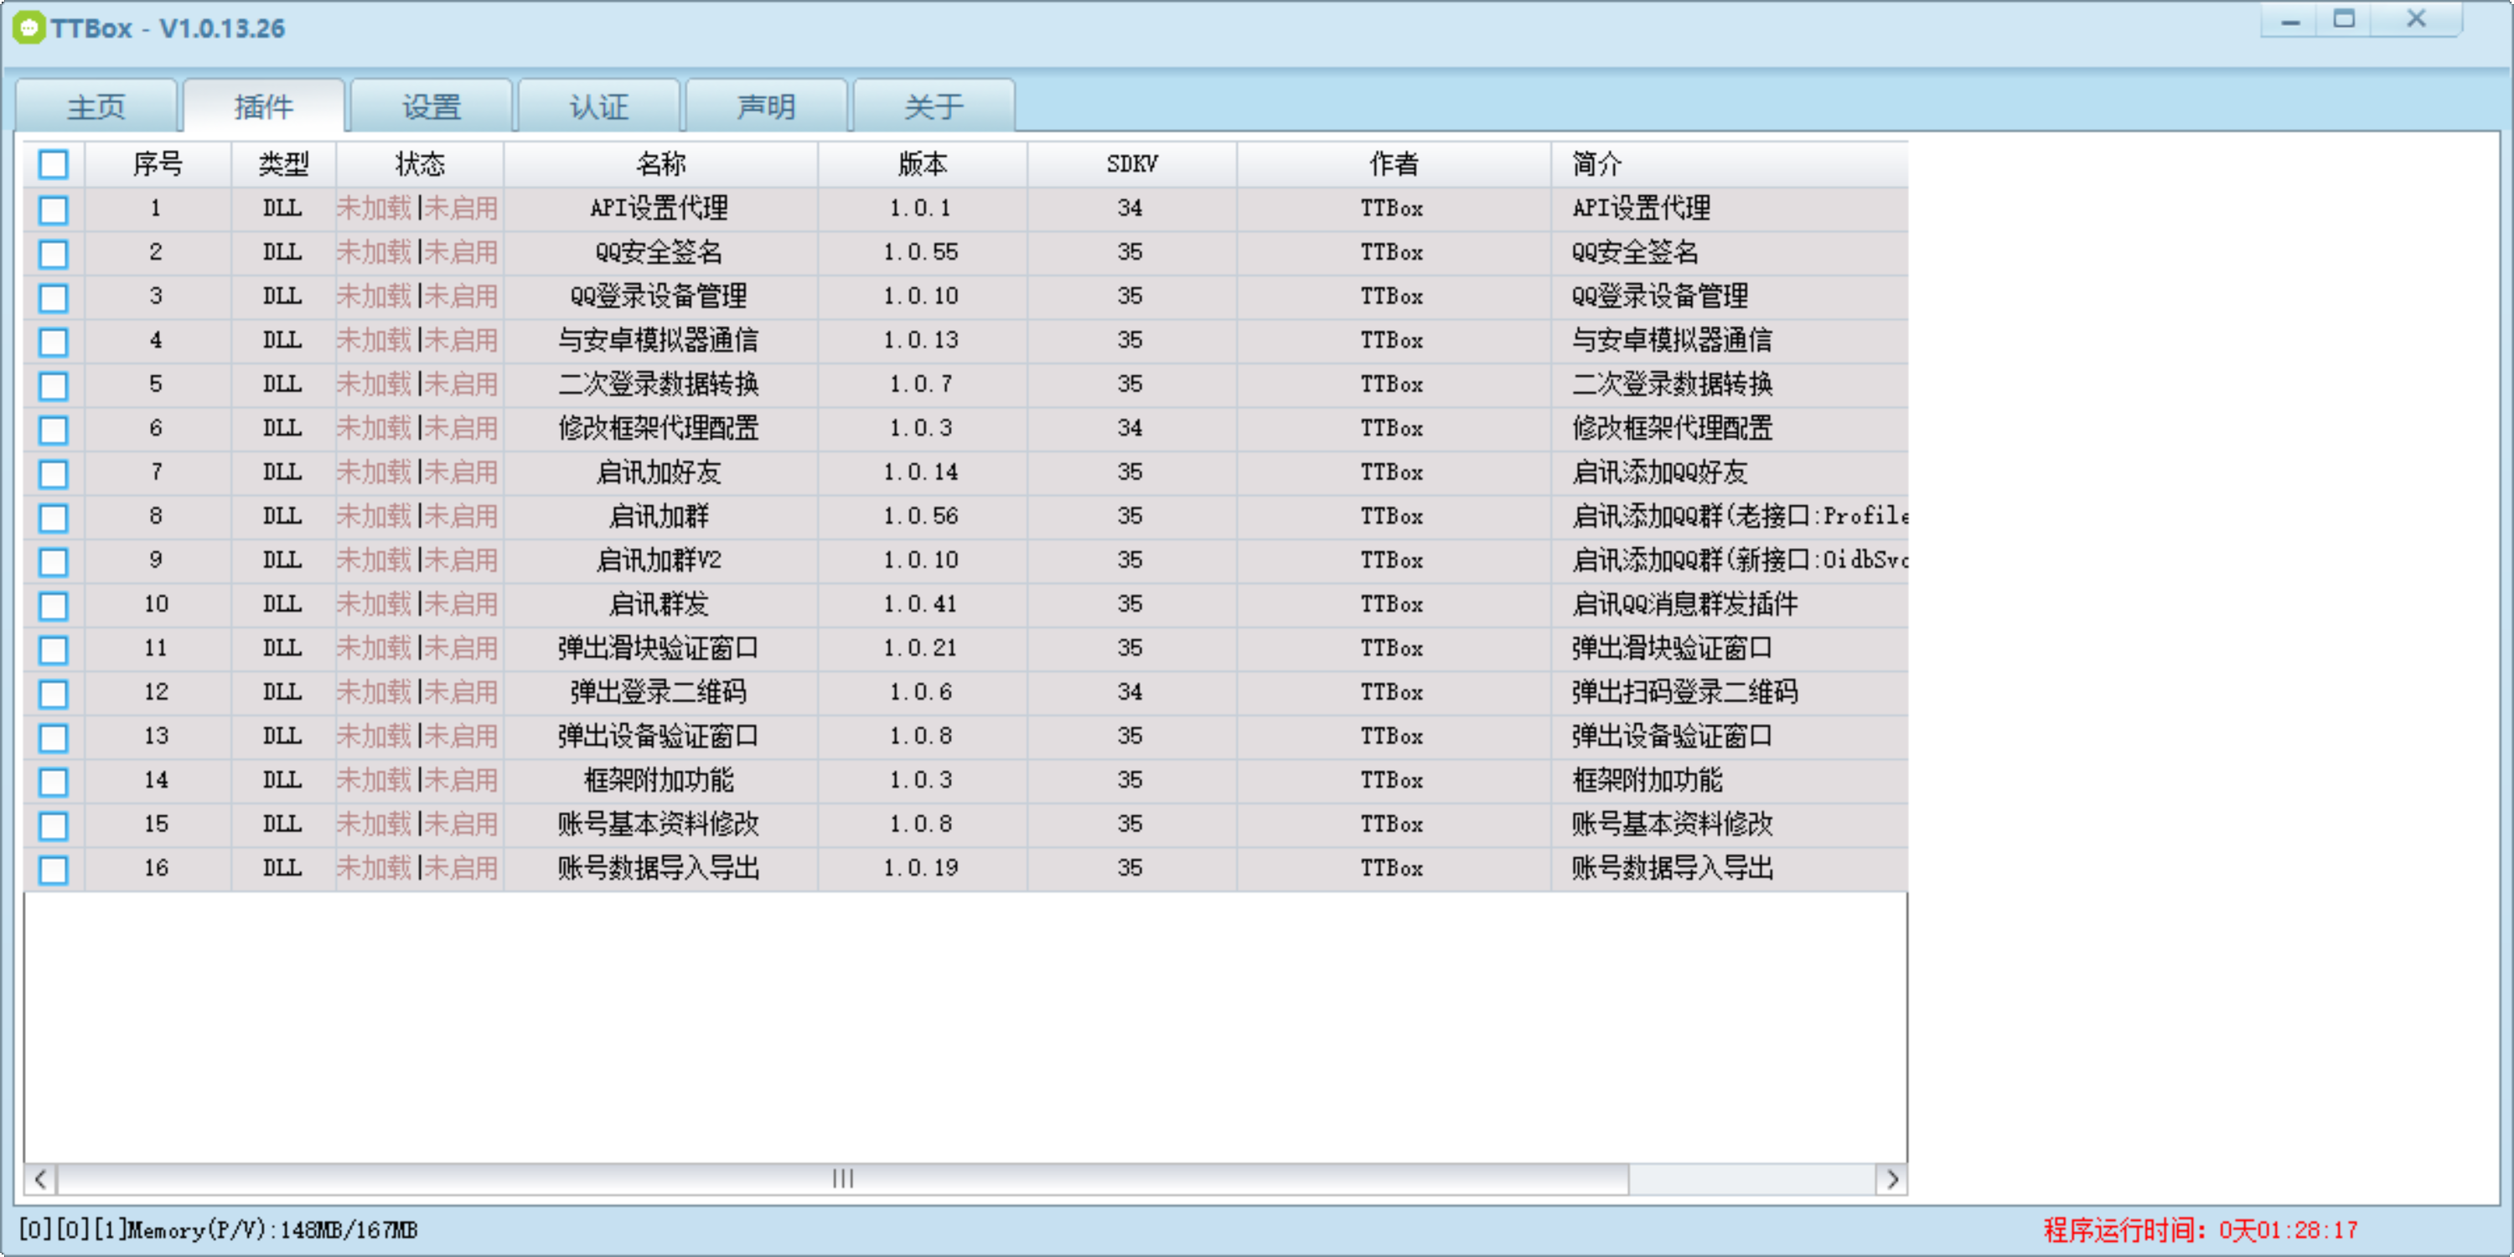Tick the checkbox for 启讯加群V2
Image resolution: width=2514 pixels, height=1257 pixels.
tap(54, 561)
